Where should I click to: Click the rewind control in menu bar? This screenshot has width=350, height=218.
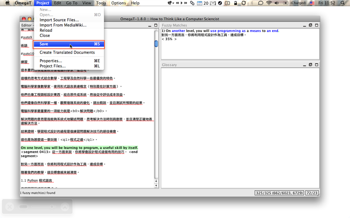[178, 3]
